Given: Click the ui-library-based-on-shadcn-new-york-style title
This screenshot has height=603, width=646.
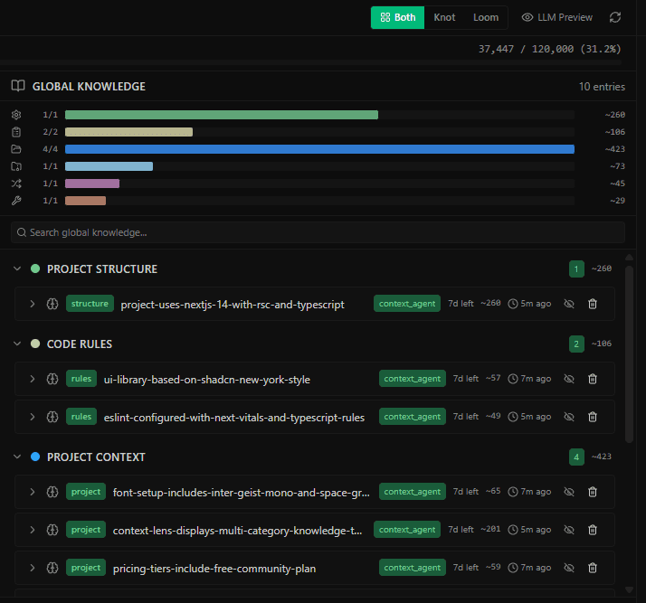Looking at the screenshot, I should click(207, 380).
